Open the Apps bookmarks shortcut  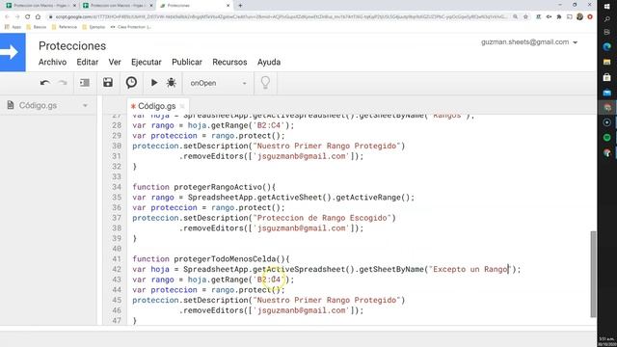[13, 27]
